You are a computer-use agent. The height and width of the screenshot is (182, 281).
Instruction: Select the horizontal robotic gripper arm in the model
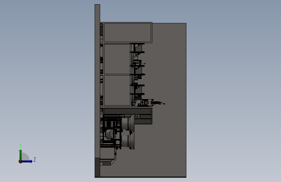tap(154, 103)
